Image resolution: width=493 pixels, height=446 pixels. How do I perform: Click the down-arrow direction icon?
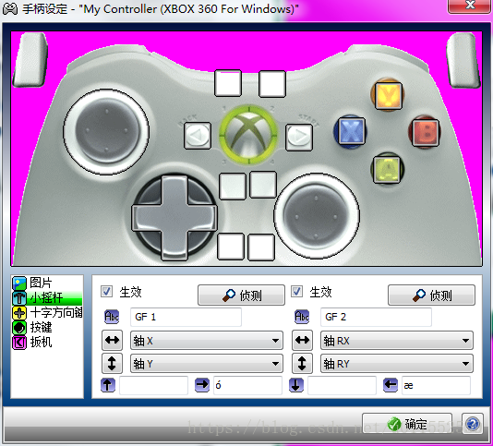pyautogui.click(x=296, y=385)
